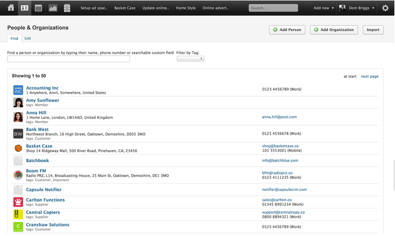
Task: Click the Add Organization button
Action: tap(334, 30)
